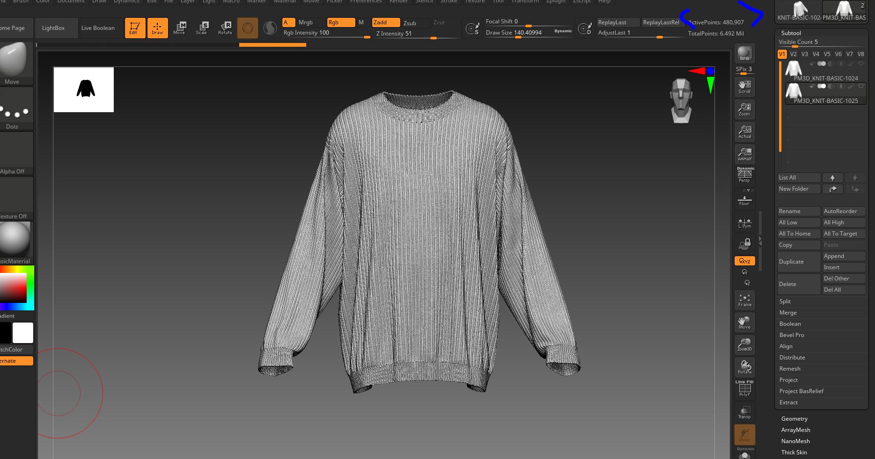
Task: Click the right-shelf Move view button
Action: tap(744, 323)
